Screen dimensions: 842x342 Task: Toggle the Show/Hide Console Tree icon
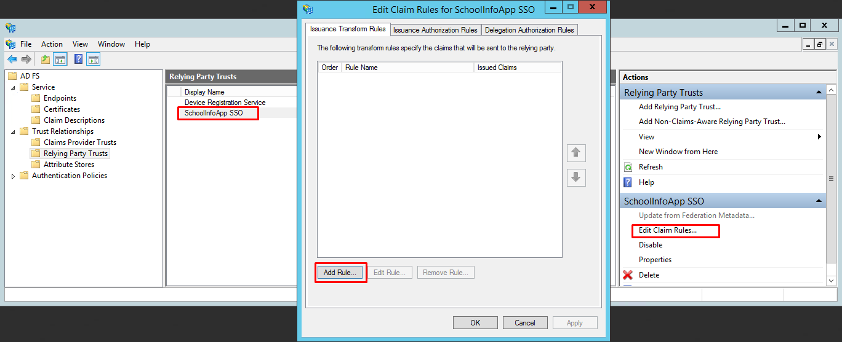pos(60,60)
